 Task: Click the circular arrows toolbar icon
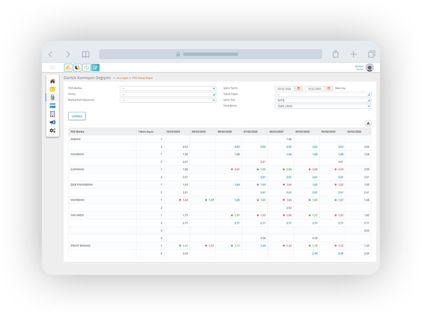[87, 67]
